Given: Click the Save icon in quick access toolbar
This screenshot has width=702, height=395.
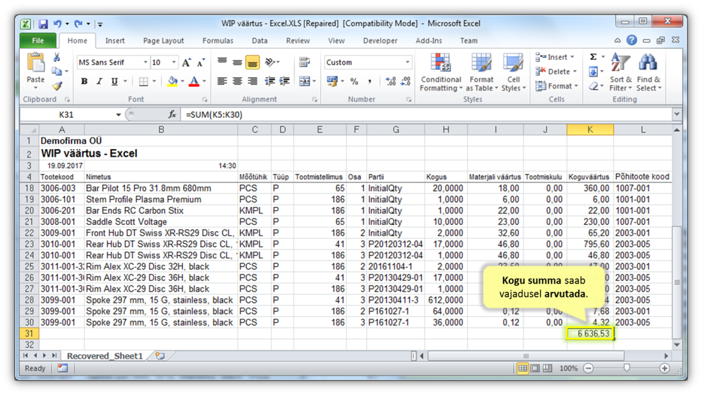Looking at the screenshot, I should pos(43,24).
